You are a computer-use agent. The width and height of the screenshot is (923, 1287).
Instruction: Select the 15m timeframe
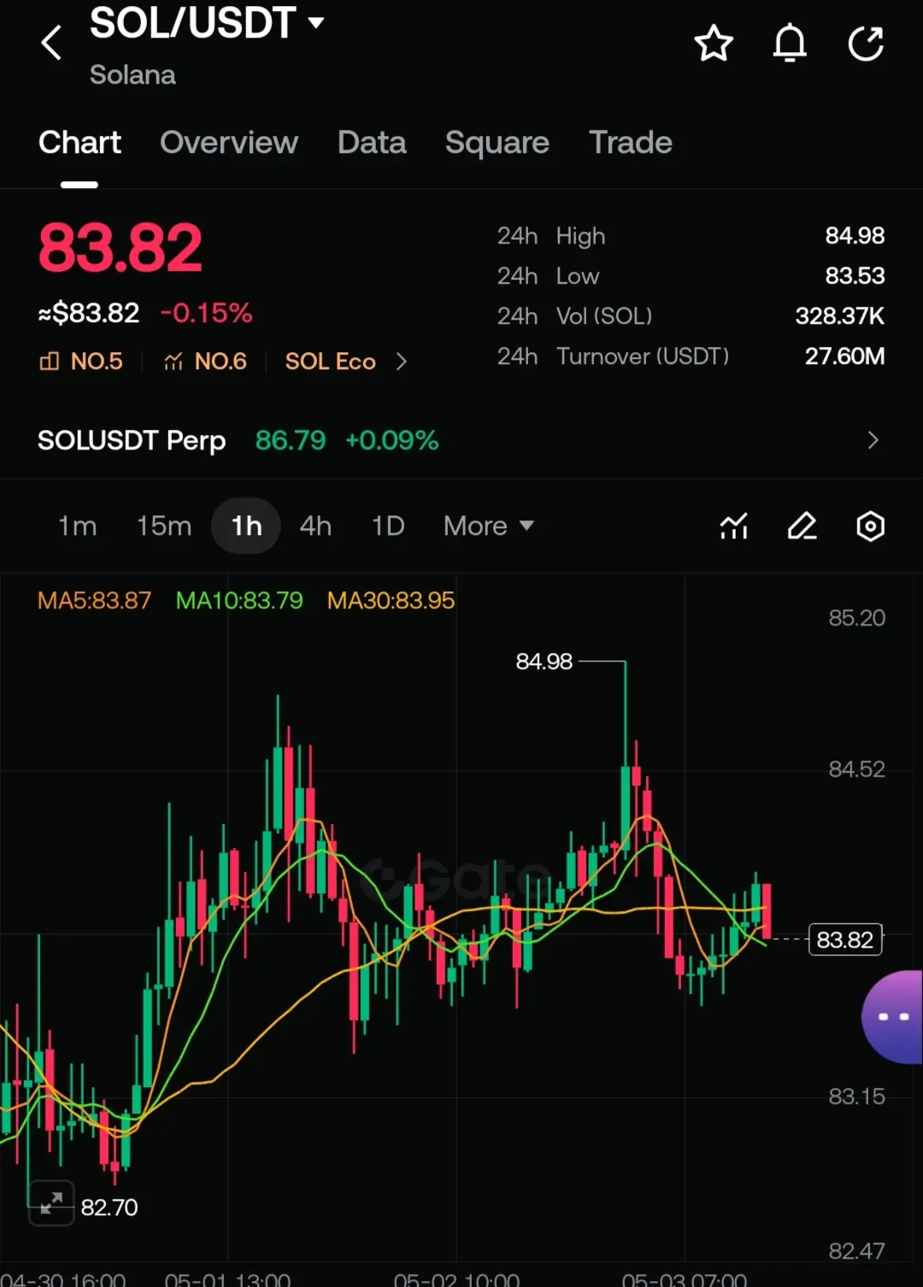pyautogui.click(x=164, y=526)
